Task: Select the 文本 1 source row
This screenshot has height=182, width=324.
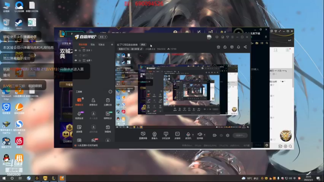Action: coord(94,50)
